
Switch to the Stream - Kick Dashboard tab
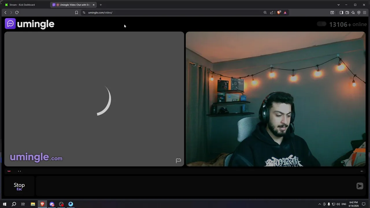(25, 5)
